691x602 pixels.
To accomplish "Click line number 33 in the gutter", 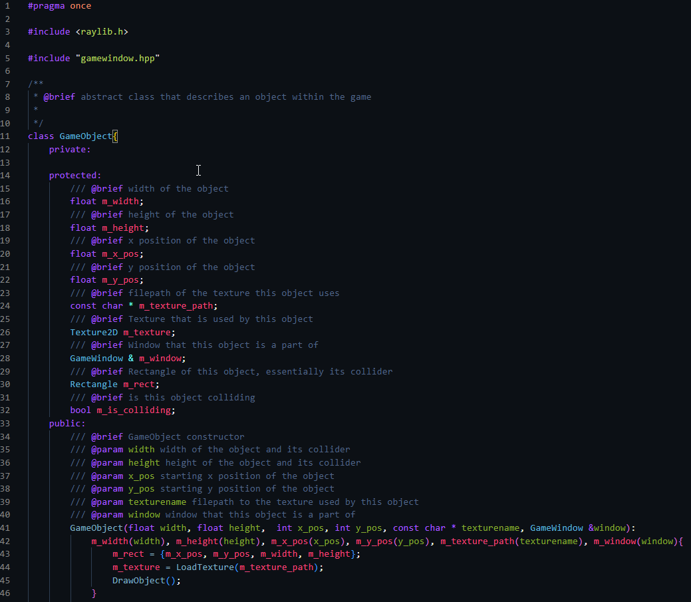I will pos(6,424).
